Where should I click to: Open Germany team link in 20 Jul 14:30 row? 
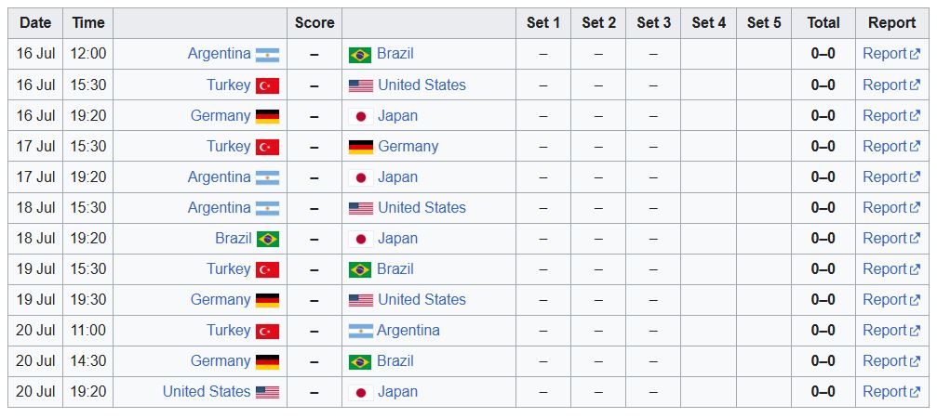tap(220, 361)
